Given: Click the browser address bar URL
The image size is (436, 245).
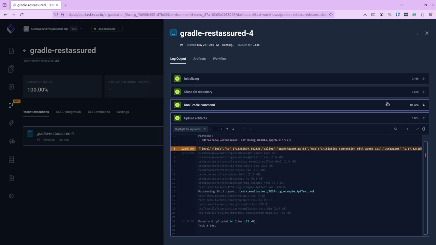Looking at the screenshot, I should [196, 15].
